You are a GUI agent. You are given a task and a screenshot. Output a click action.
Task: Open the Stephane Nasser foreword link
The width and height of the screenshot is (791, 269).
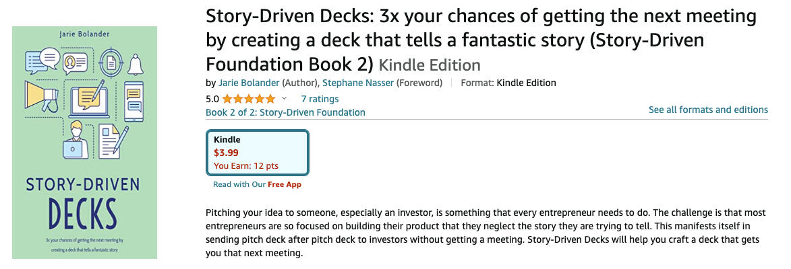tap(357, 83)
